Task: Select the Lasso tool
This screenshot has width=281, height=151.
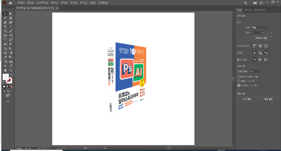Action: [11, 18]
